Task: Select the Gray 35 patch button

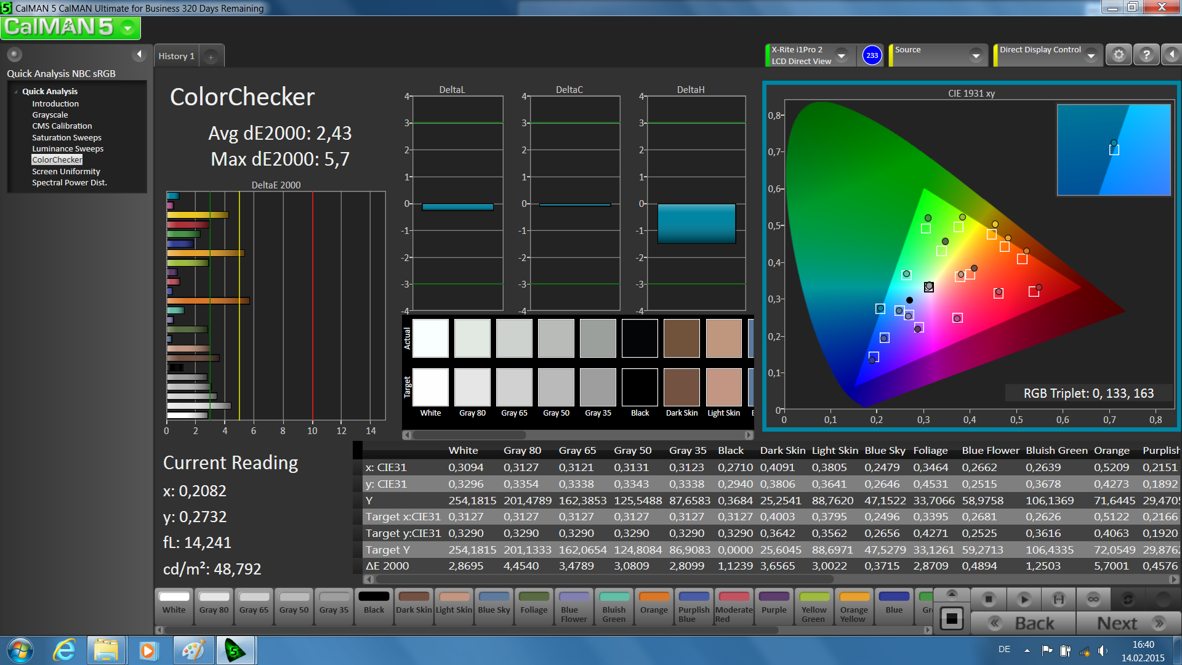Action: pos(334,607)
